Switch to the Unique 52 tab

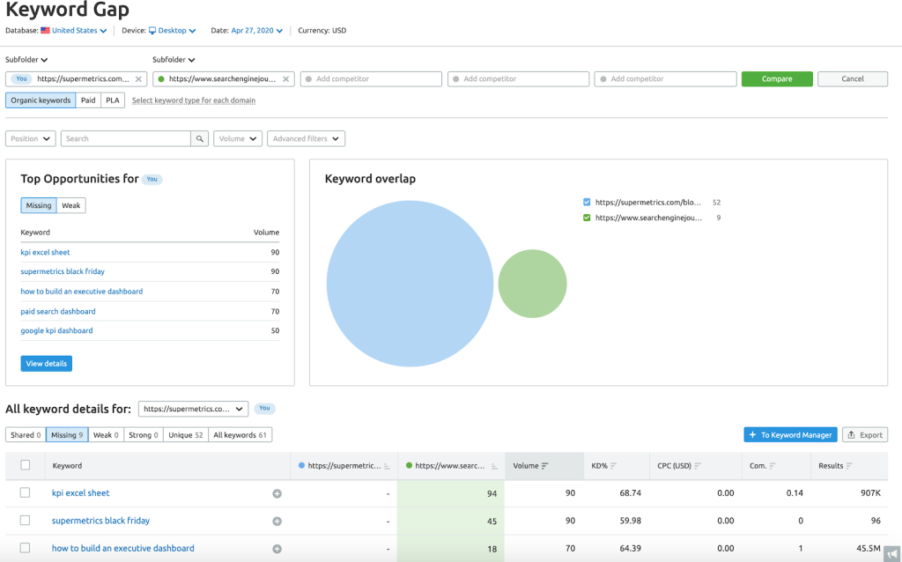coord(186,435)
